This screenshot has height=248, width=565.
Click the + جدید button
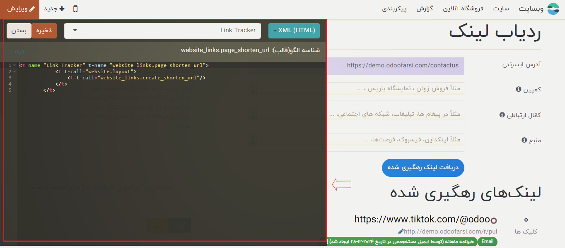[x=54, y=9]
